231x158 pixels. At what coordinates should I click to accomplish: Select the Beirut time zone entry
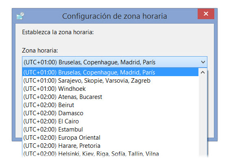(110, 105)
